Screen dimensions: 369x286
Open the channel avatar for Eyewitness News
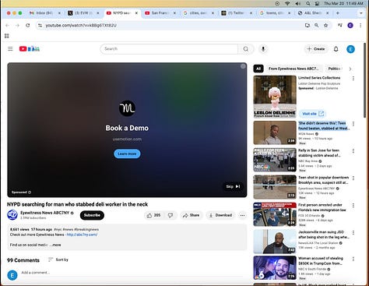12,215
